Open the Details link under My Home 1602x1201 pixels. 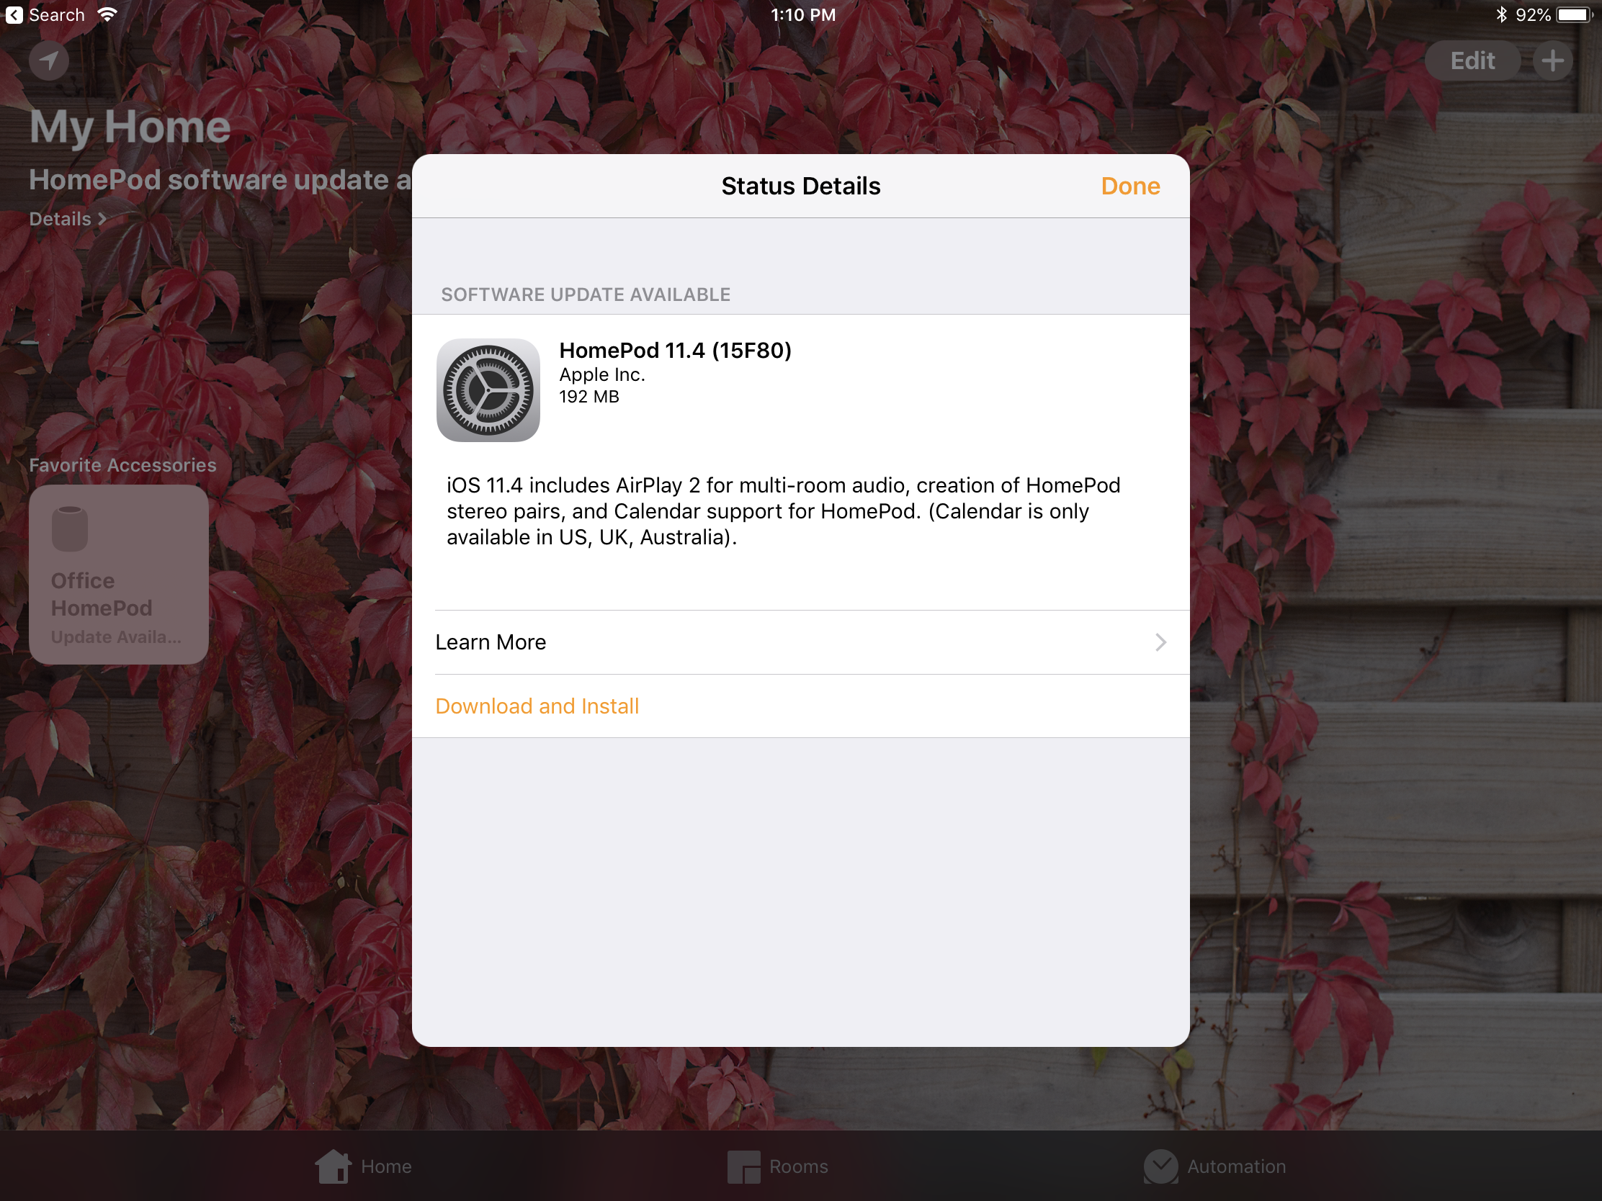68,219
